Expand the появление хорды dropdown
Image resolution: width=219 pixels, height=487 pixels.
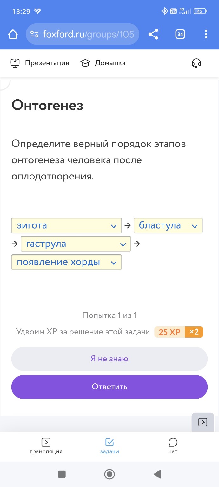(66, 262)
